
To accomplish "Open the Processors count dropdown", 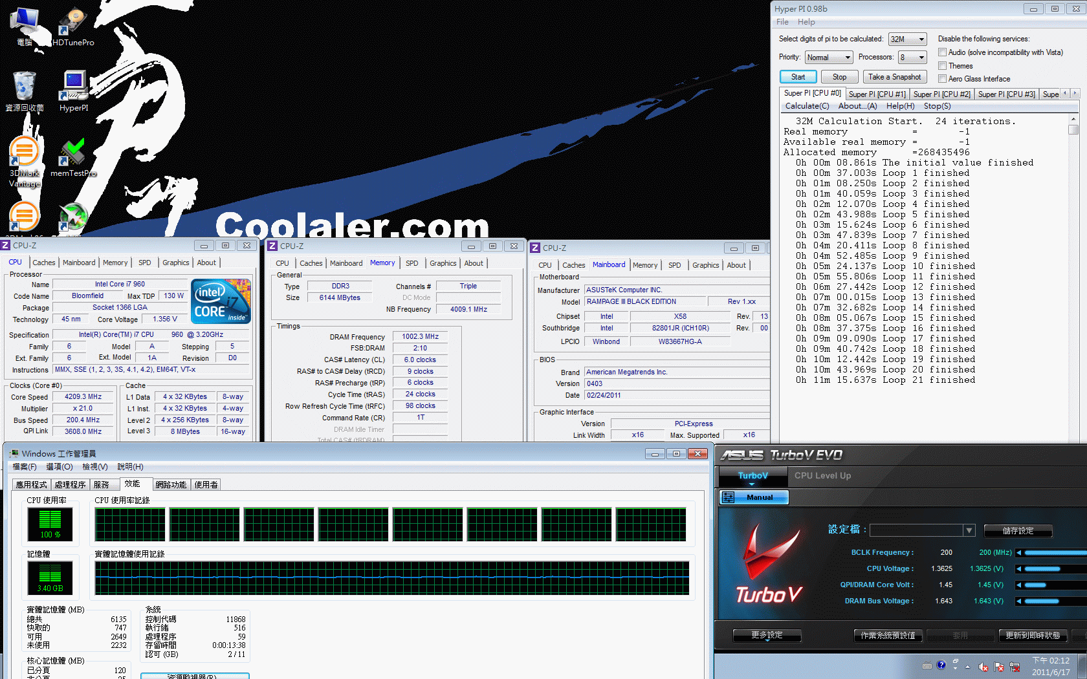I will 913,58.
